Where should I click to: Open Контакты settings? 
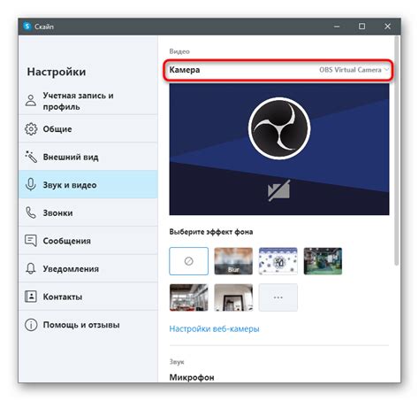point(88,297)
